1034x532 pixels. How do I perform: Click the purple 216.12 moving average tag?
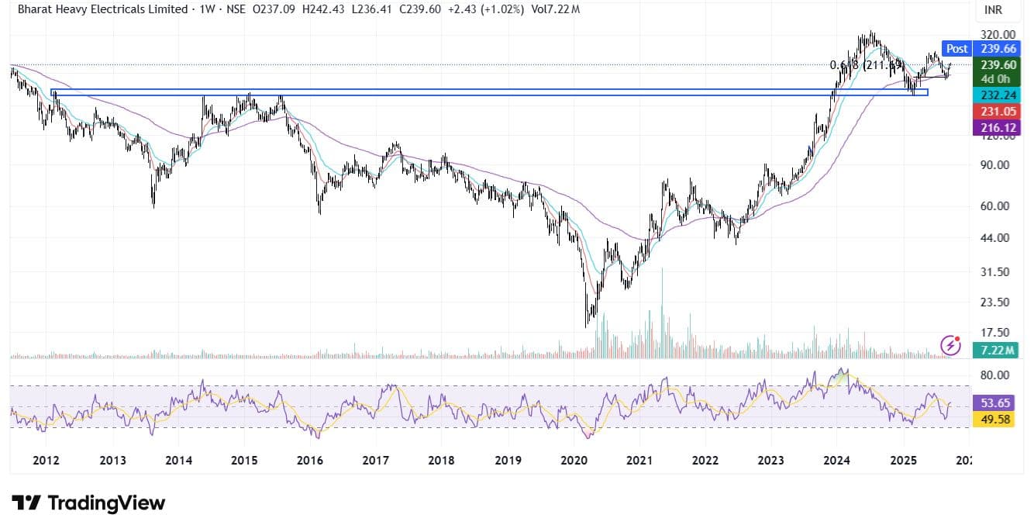click(x=998, y=127)
